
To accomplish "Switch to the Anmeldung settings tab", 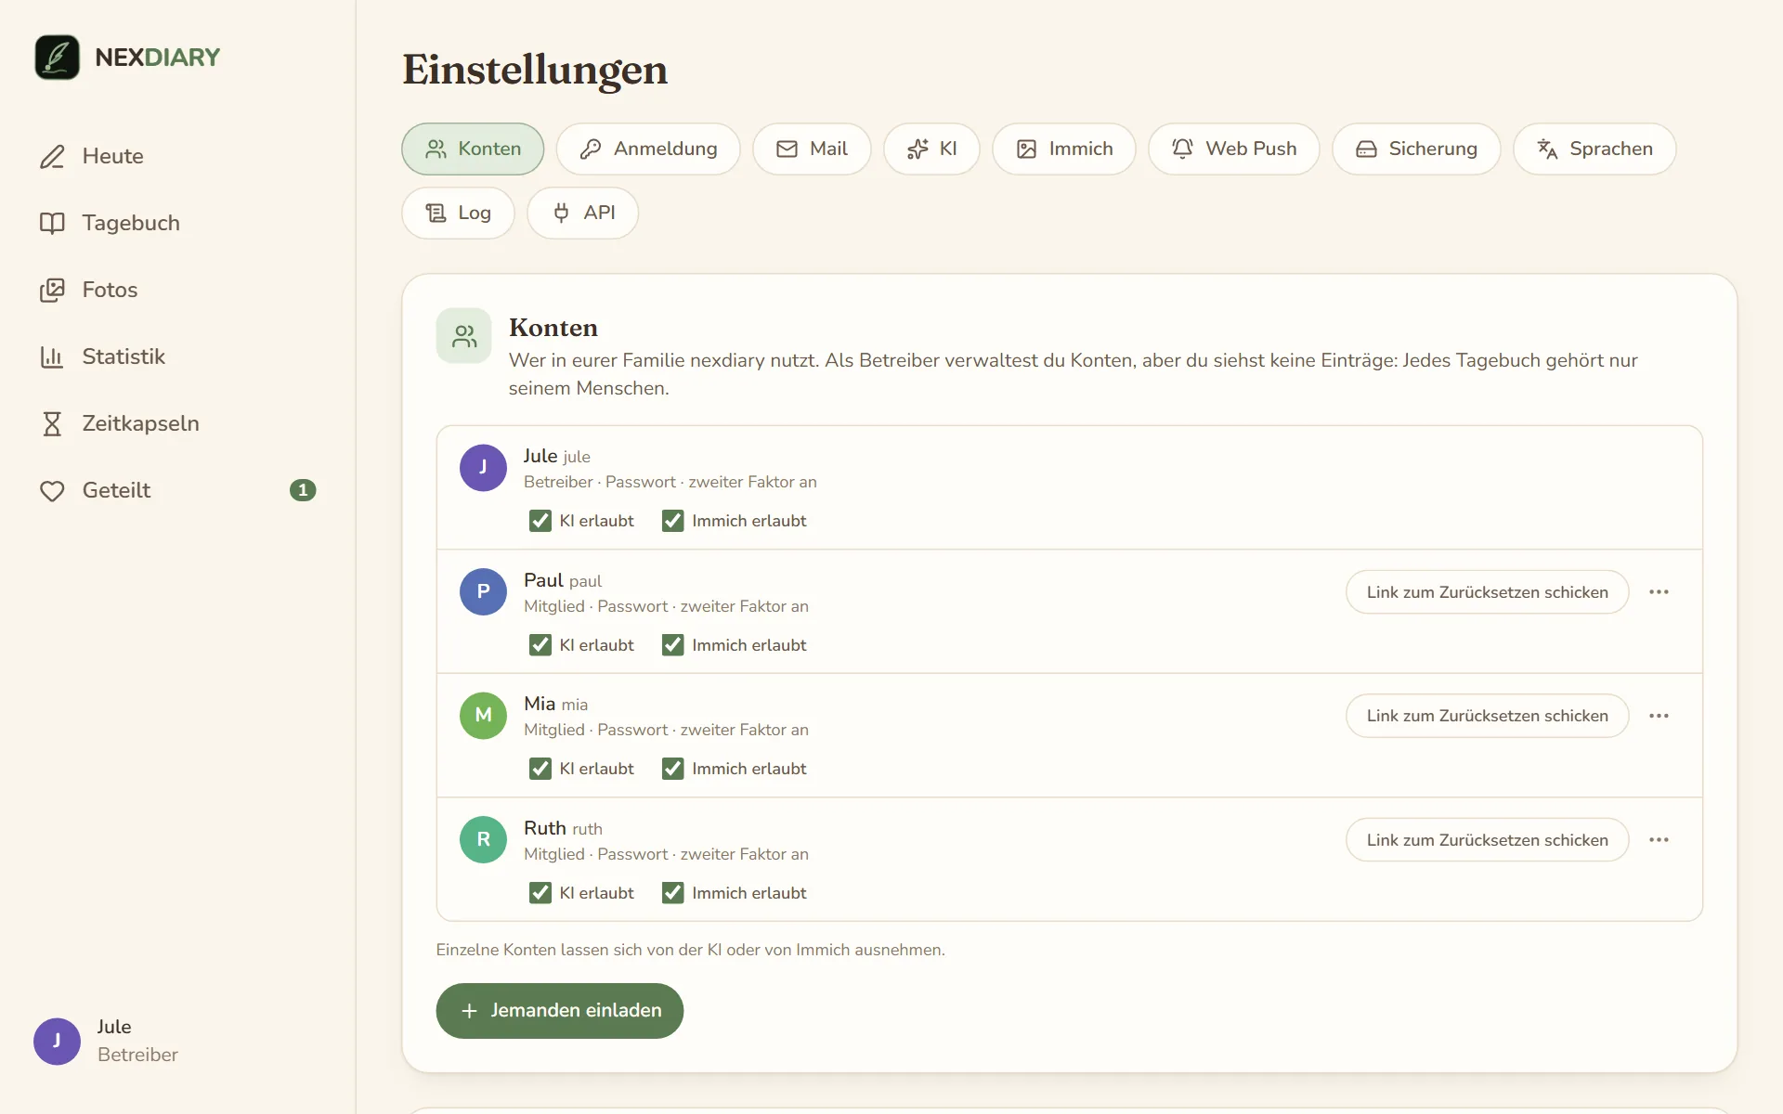I will (648, 149).
